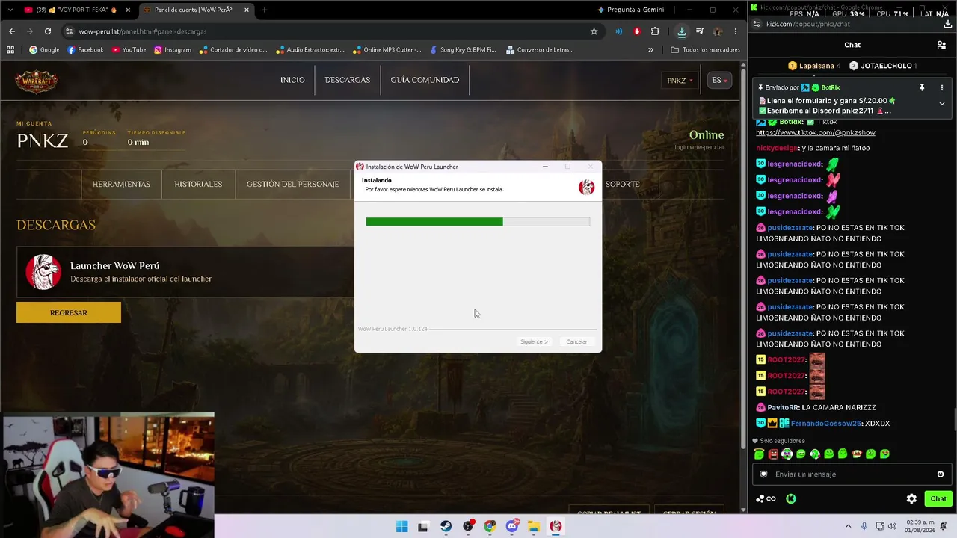Expand the pinned BotRix message chevron
The image size is (957, 538).
click(941, 103)
